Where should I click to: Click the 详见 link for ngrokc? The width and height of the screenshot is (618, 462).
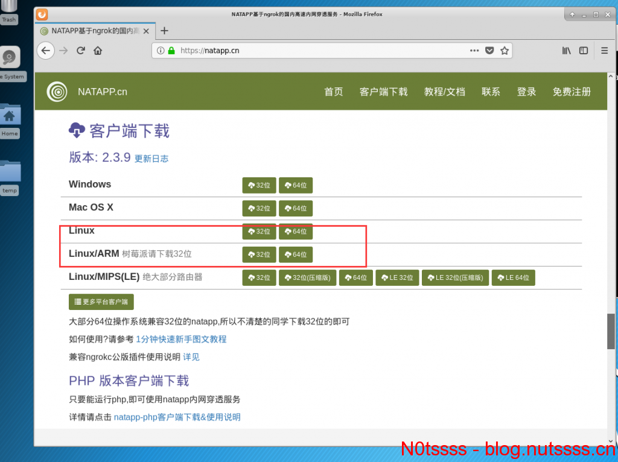click(191, 357)
